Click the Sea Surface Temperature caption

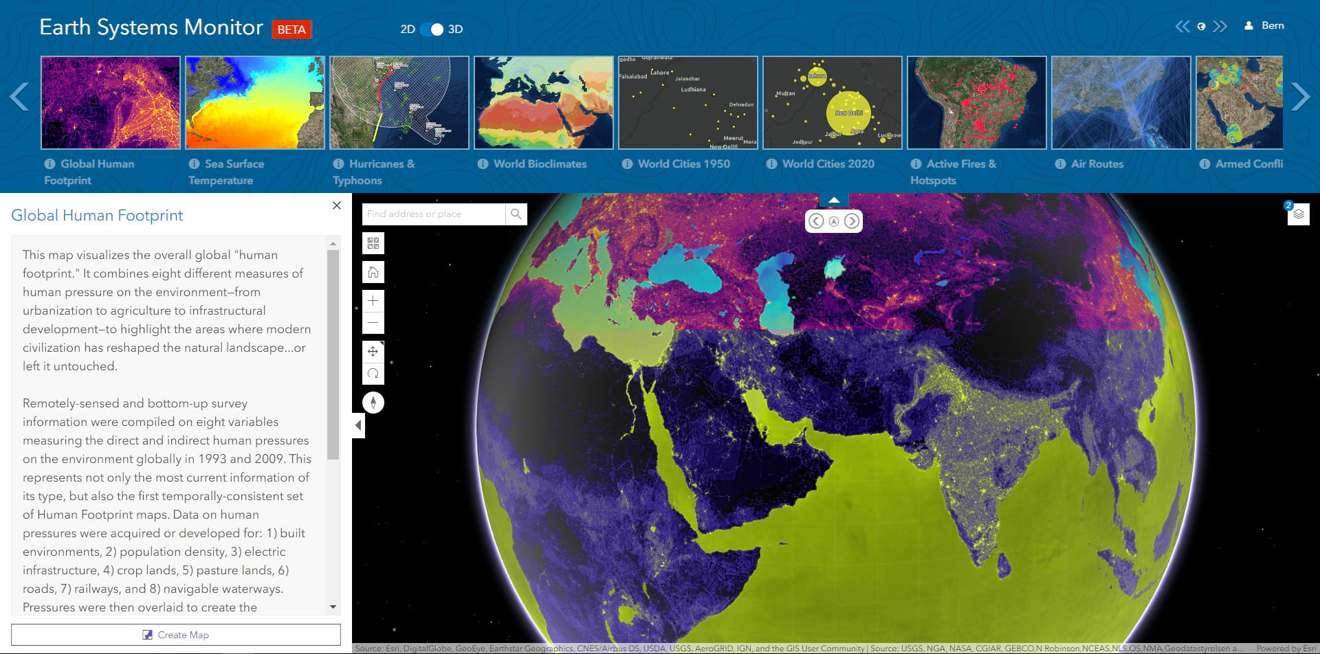[226, 172]
